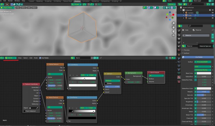The width and height of the screenshot is (215, 126).
Task: Click outliner search field
Action: tap(197, 4)
